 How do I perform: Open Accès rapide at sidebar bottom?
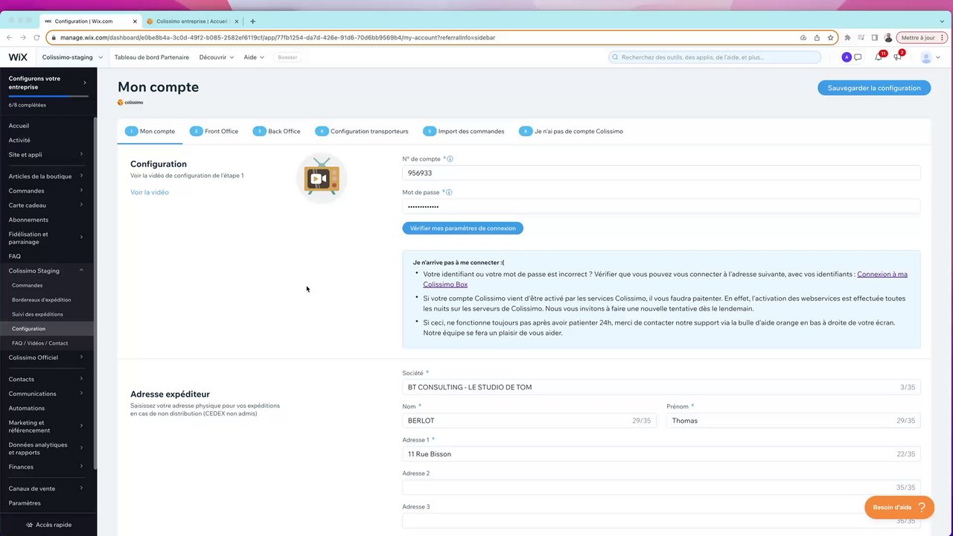[x=48, y=525]
